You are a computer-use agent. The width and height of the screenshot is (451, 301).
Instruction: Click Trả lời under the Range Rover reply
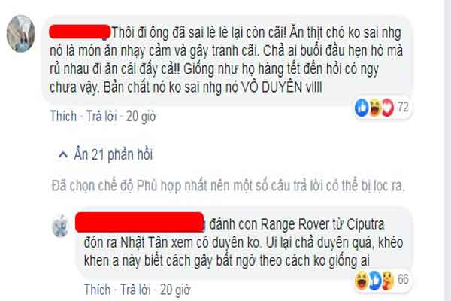[x=135, y=290]
